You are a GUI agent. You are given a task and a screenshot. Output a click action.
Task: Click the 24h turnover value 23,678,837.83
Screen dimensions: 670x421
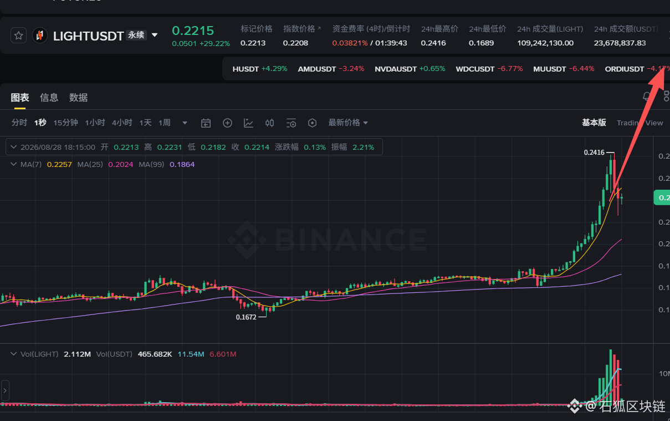(x=620, y=43)
